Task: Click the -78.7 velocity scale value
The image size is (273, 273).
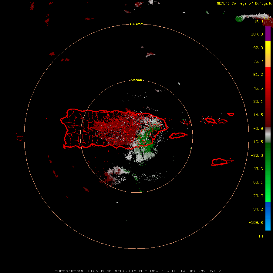Action: coord(257,196)
